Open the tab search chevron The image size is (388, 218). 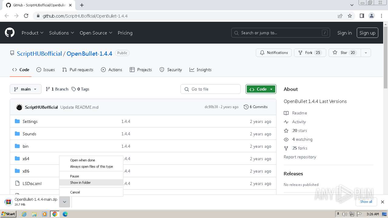(352, 5)
